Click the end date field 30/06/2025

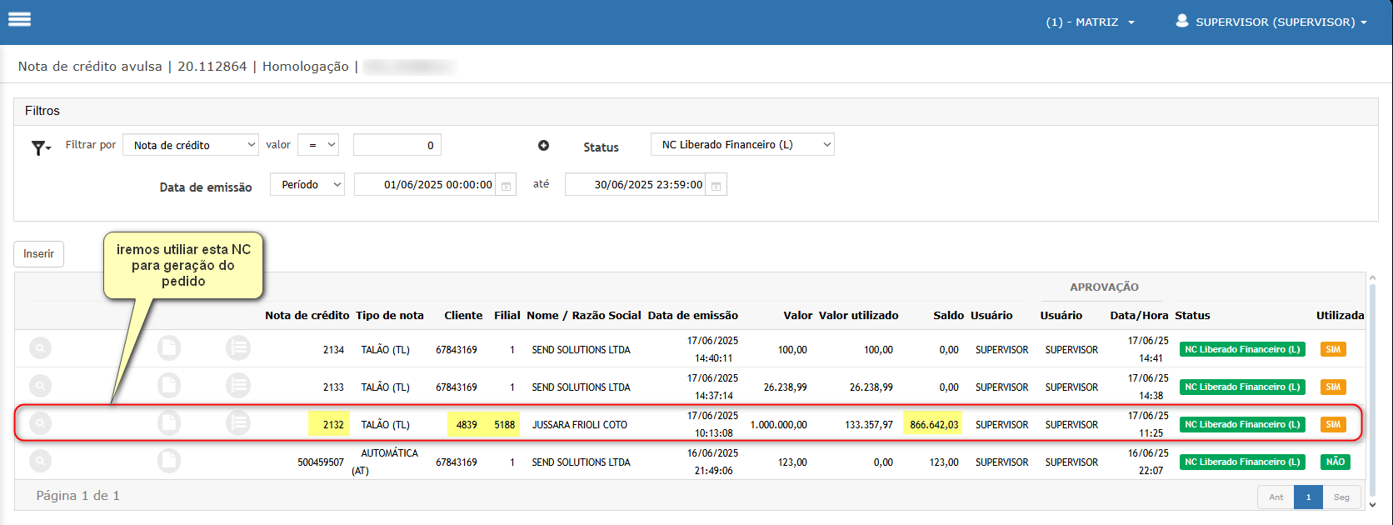(x=636, y=185)
